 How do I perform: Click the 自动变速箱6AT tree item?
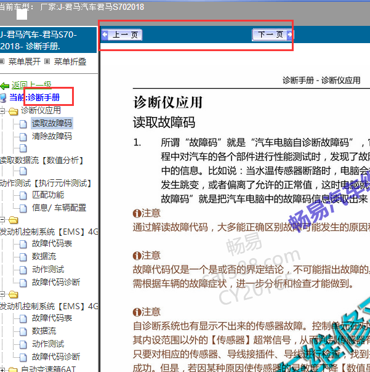click(49, 369)
